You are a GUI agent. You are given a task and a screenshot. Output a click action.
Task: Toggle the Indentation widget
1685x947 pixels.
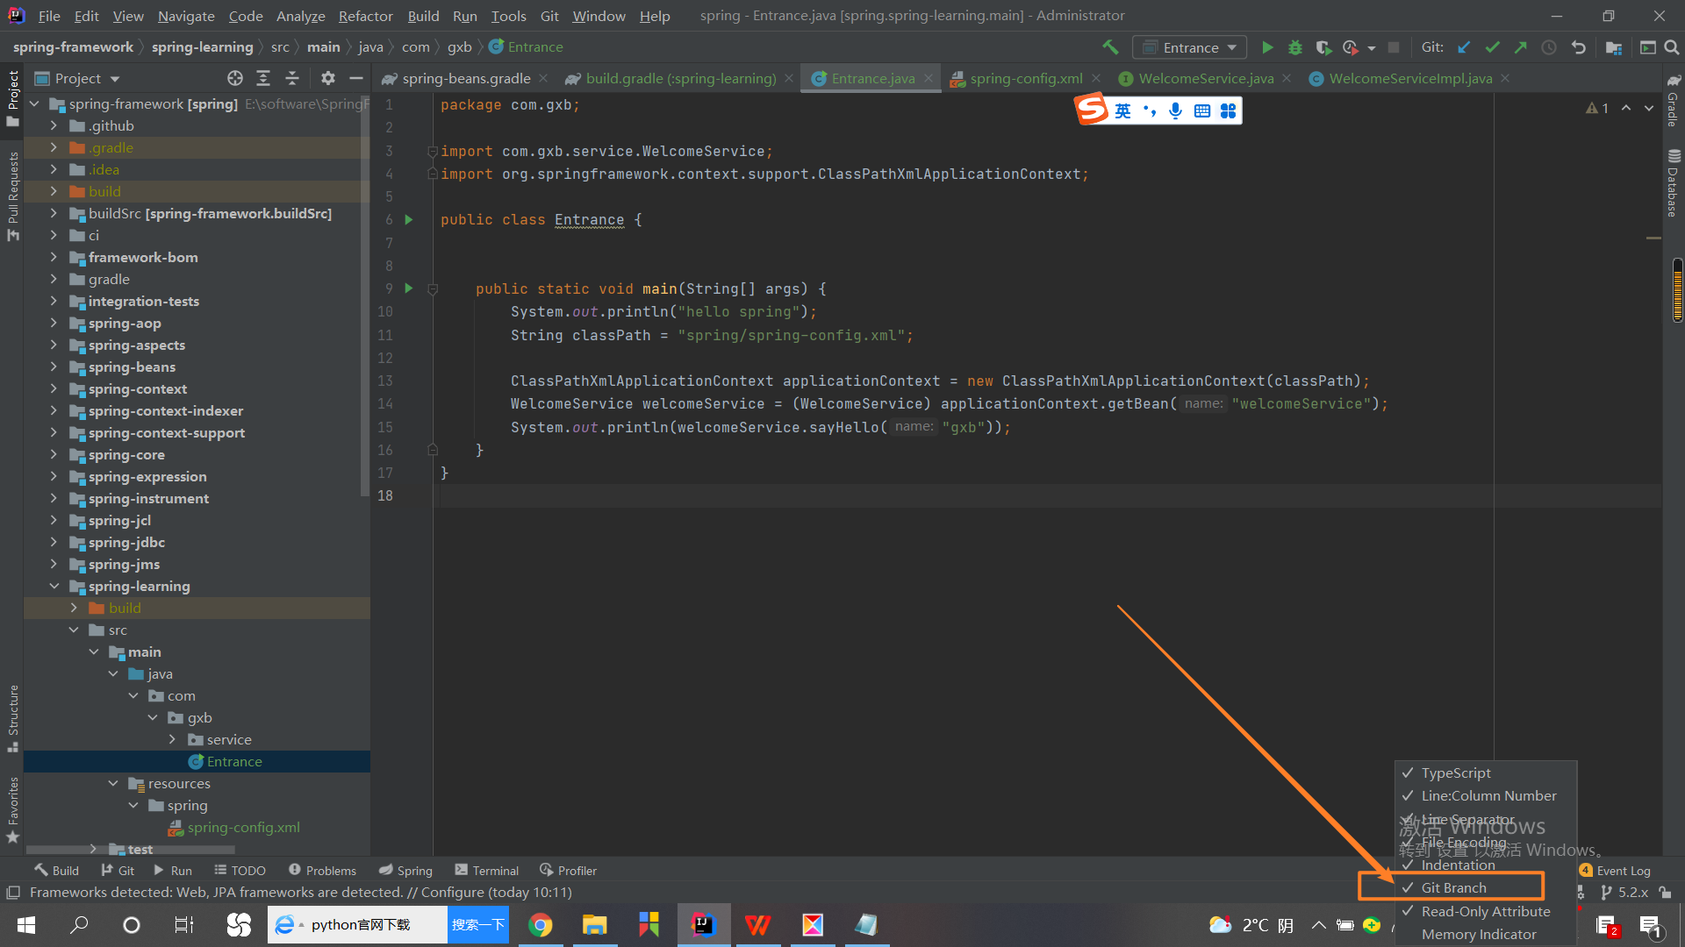click(x=1486, y=865)
